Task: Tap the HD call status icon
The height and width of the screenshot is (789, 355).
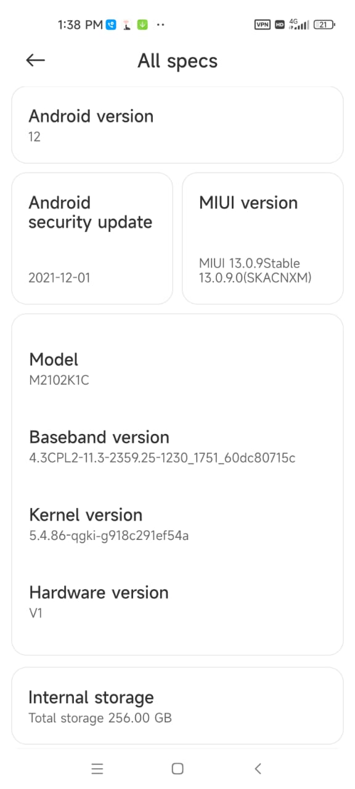Action: point(279,25)
